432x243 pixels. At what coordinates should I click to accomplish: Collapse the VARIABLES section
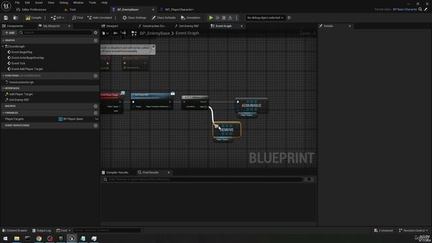coord(3,113)
